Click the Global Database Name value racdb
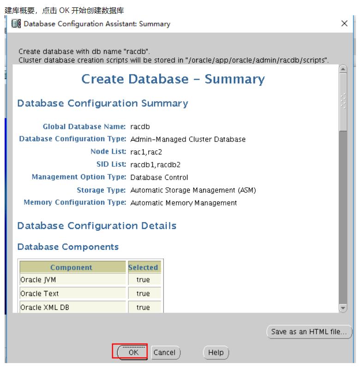 140,127
